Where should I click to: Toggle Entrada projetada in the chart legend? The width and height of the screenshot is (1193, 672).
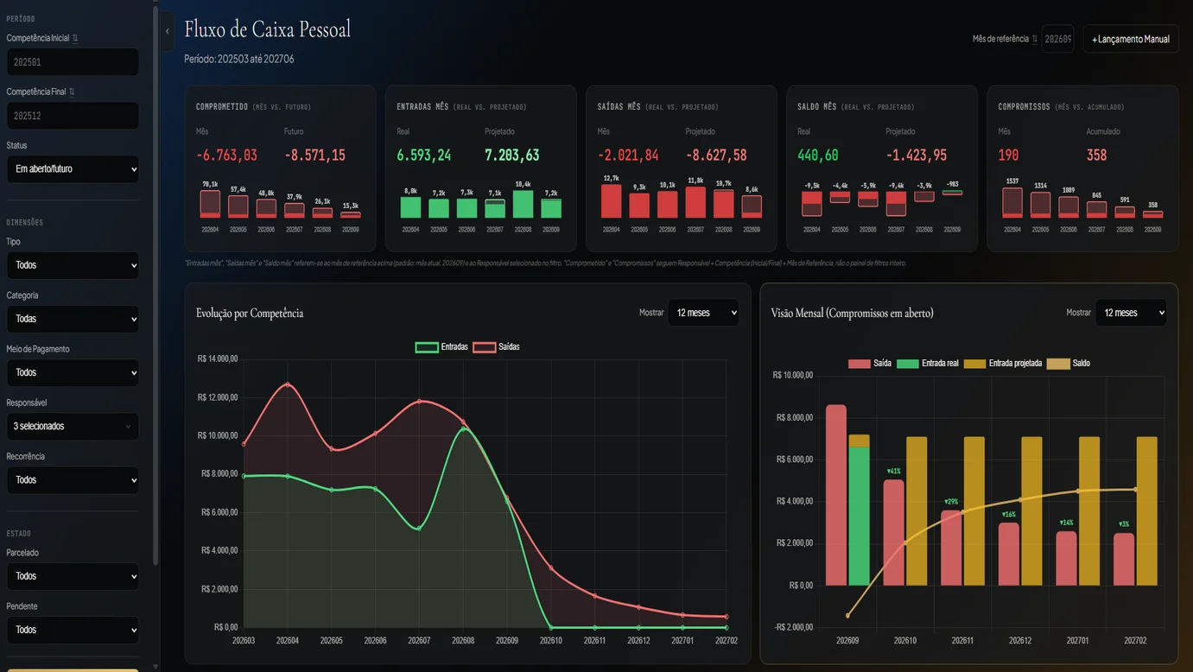point(1003,364)
